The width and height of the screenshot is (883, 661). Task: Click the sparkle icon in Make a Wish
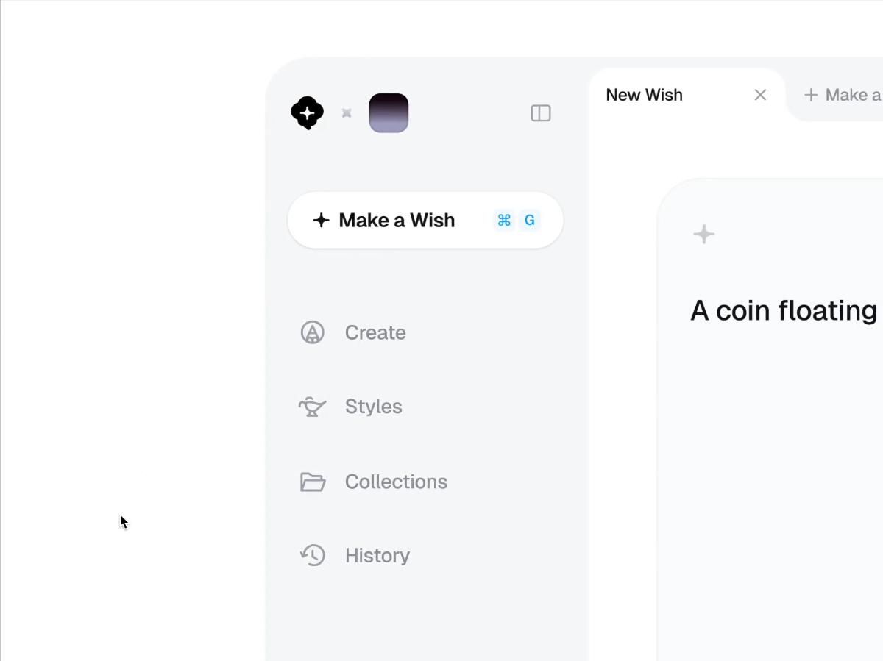click(x=321, y=220)
